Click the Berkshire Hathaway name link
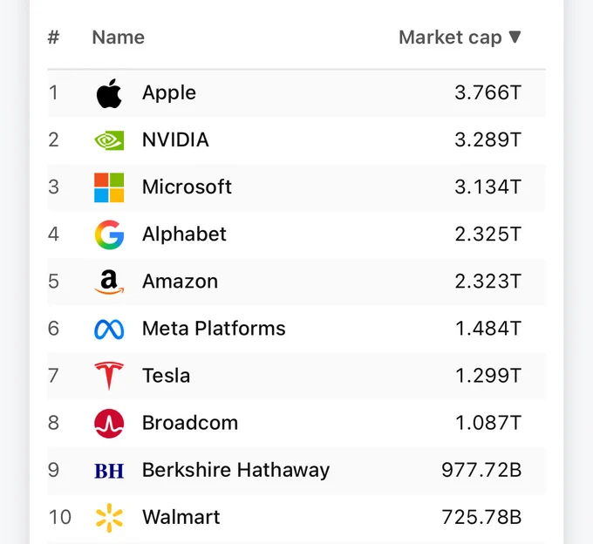The height and width of the screenshot is (544, 593). [x=236, y=471]
